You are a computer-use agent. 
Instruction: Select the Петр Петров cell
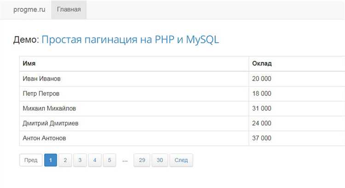(134, 94)
